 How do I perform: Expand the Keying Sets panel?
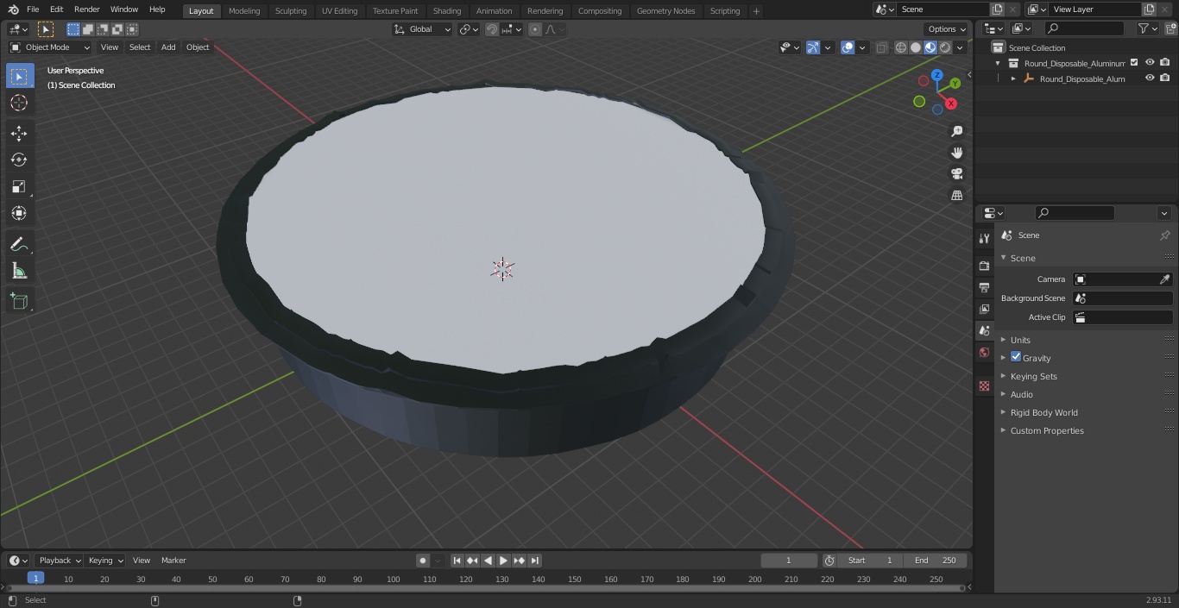pos(1033,376)
